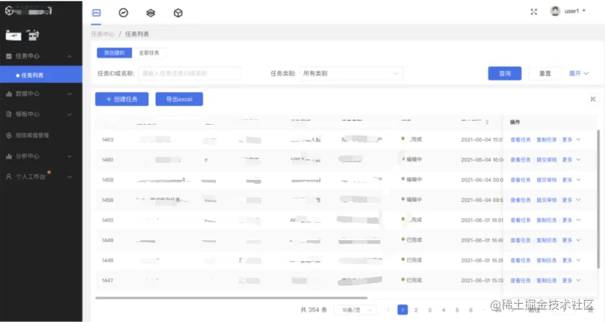
Task: Click the table's horizontal scrollbar
Action: (231, 298)
